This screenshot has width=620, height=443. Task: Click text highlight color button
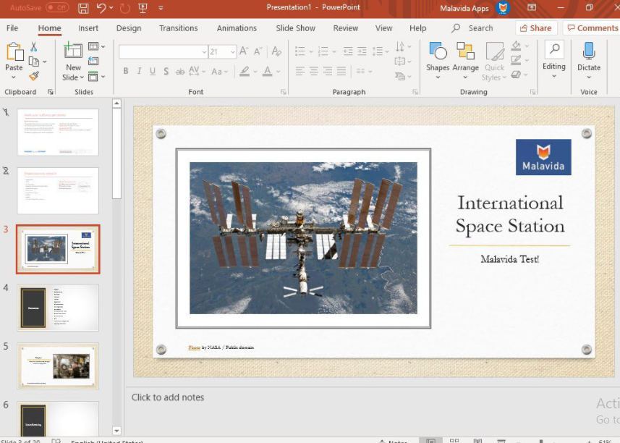coord(245,71)
